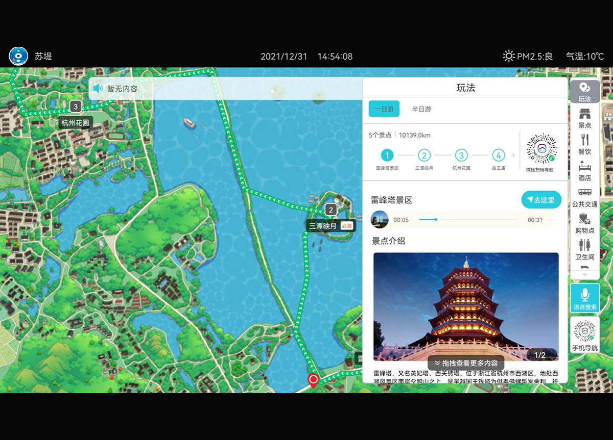Click the 玩法 sidebar icon

584,92
